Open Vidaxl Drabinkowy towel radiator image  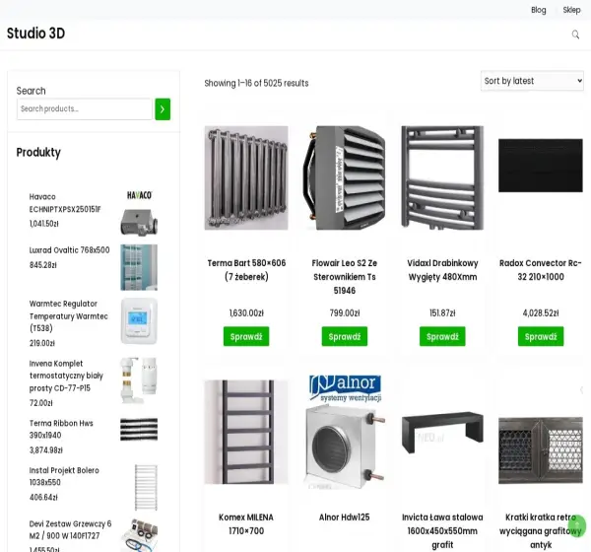tap(442, 177)
